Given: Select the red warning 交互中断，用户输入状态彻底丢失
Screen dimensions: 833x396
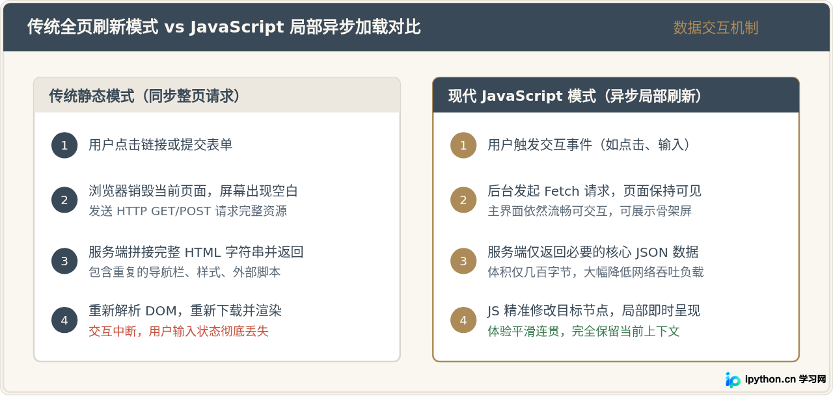Looking at the screenshot, I should (x=178, y=332).
